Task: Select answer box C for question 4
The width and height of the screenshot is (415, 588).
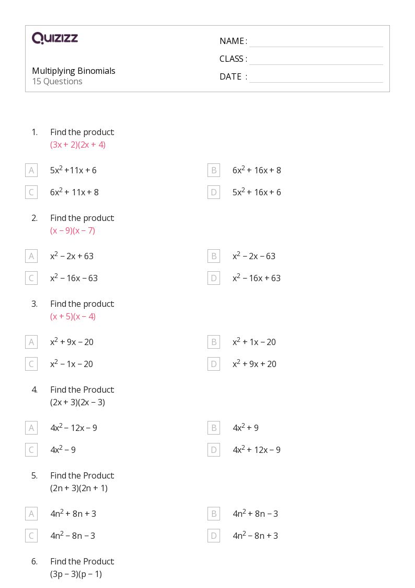Action: tap(31, 450)
